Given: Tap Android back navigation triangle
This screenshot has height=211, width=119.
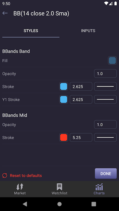Looking at the screenshot, I should [25, 204].
